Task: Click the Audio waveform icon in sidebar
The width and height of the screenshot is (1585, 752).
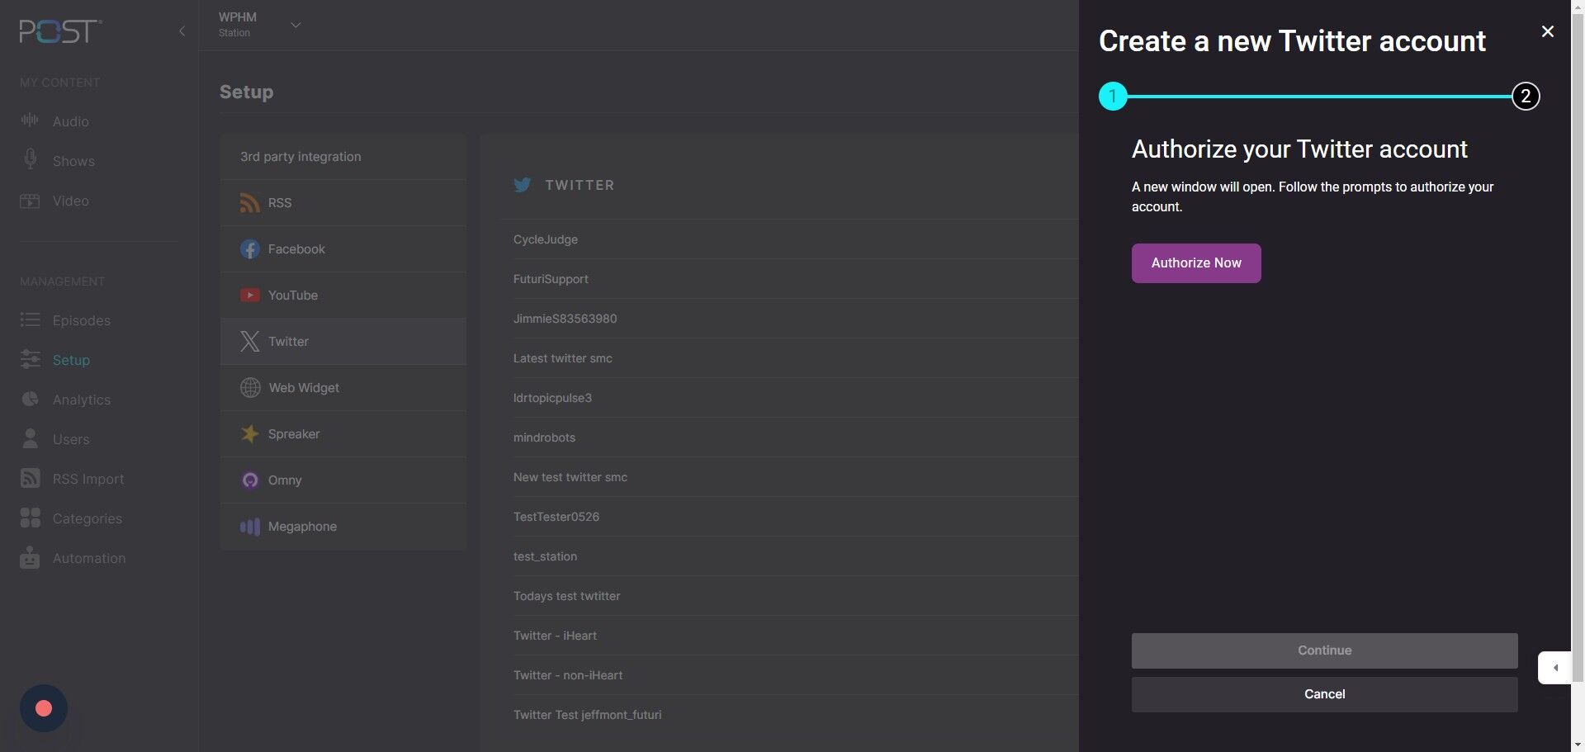Action: (30, 121)
